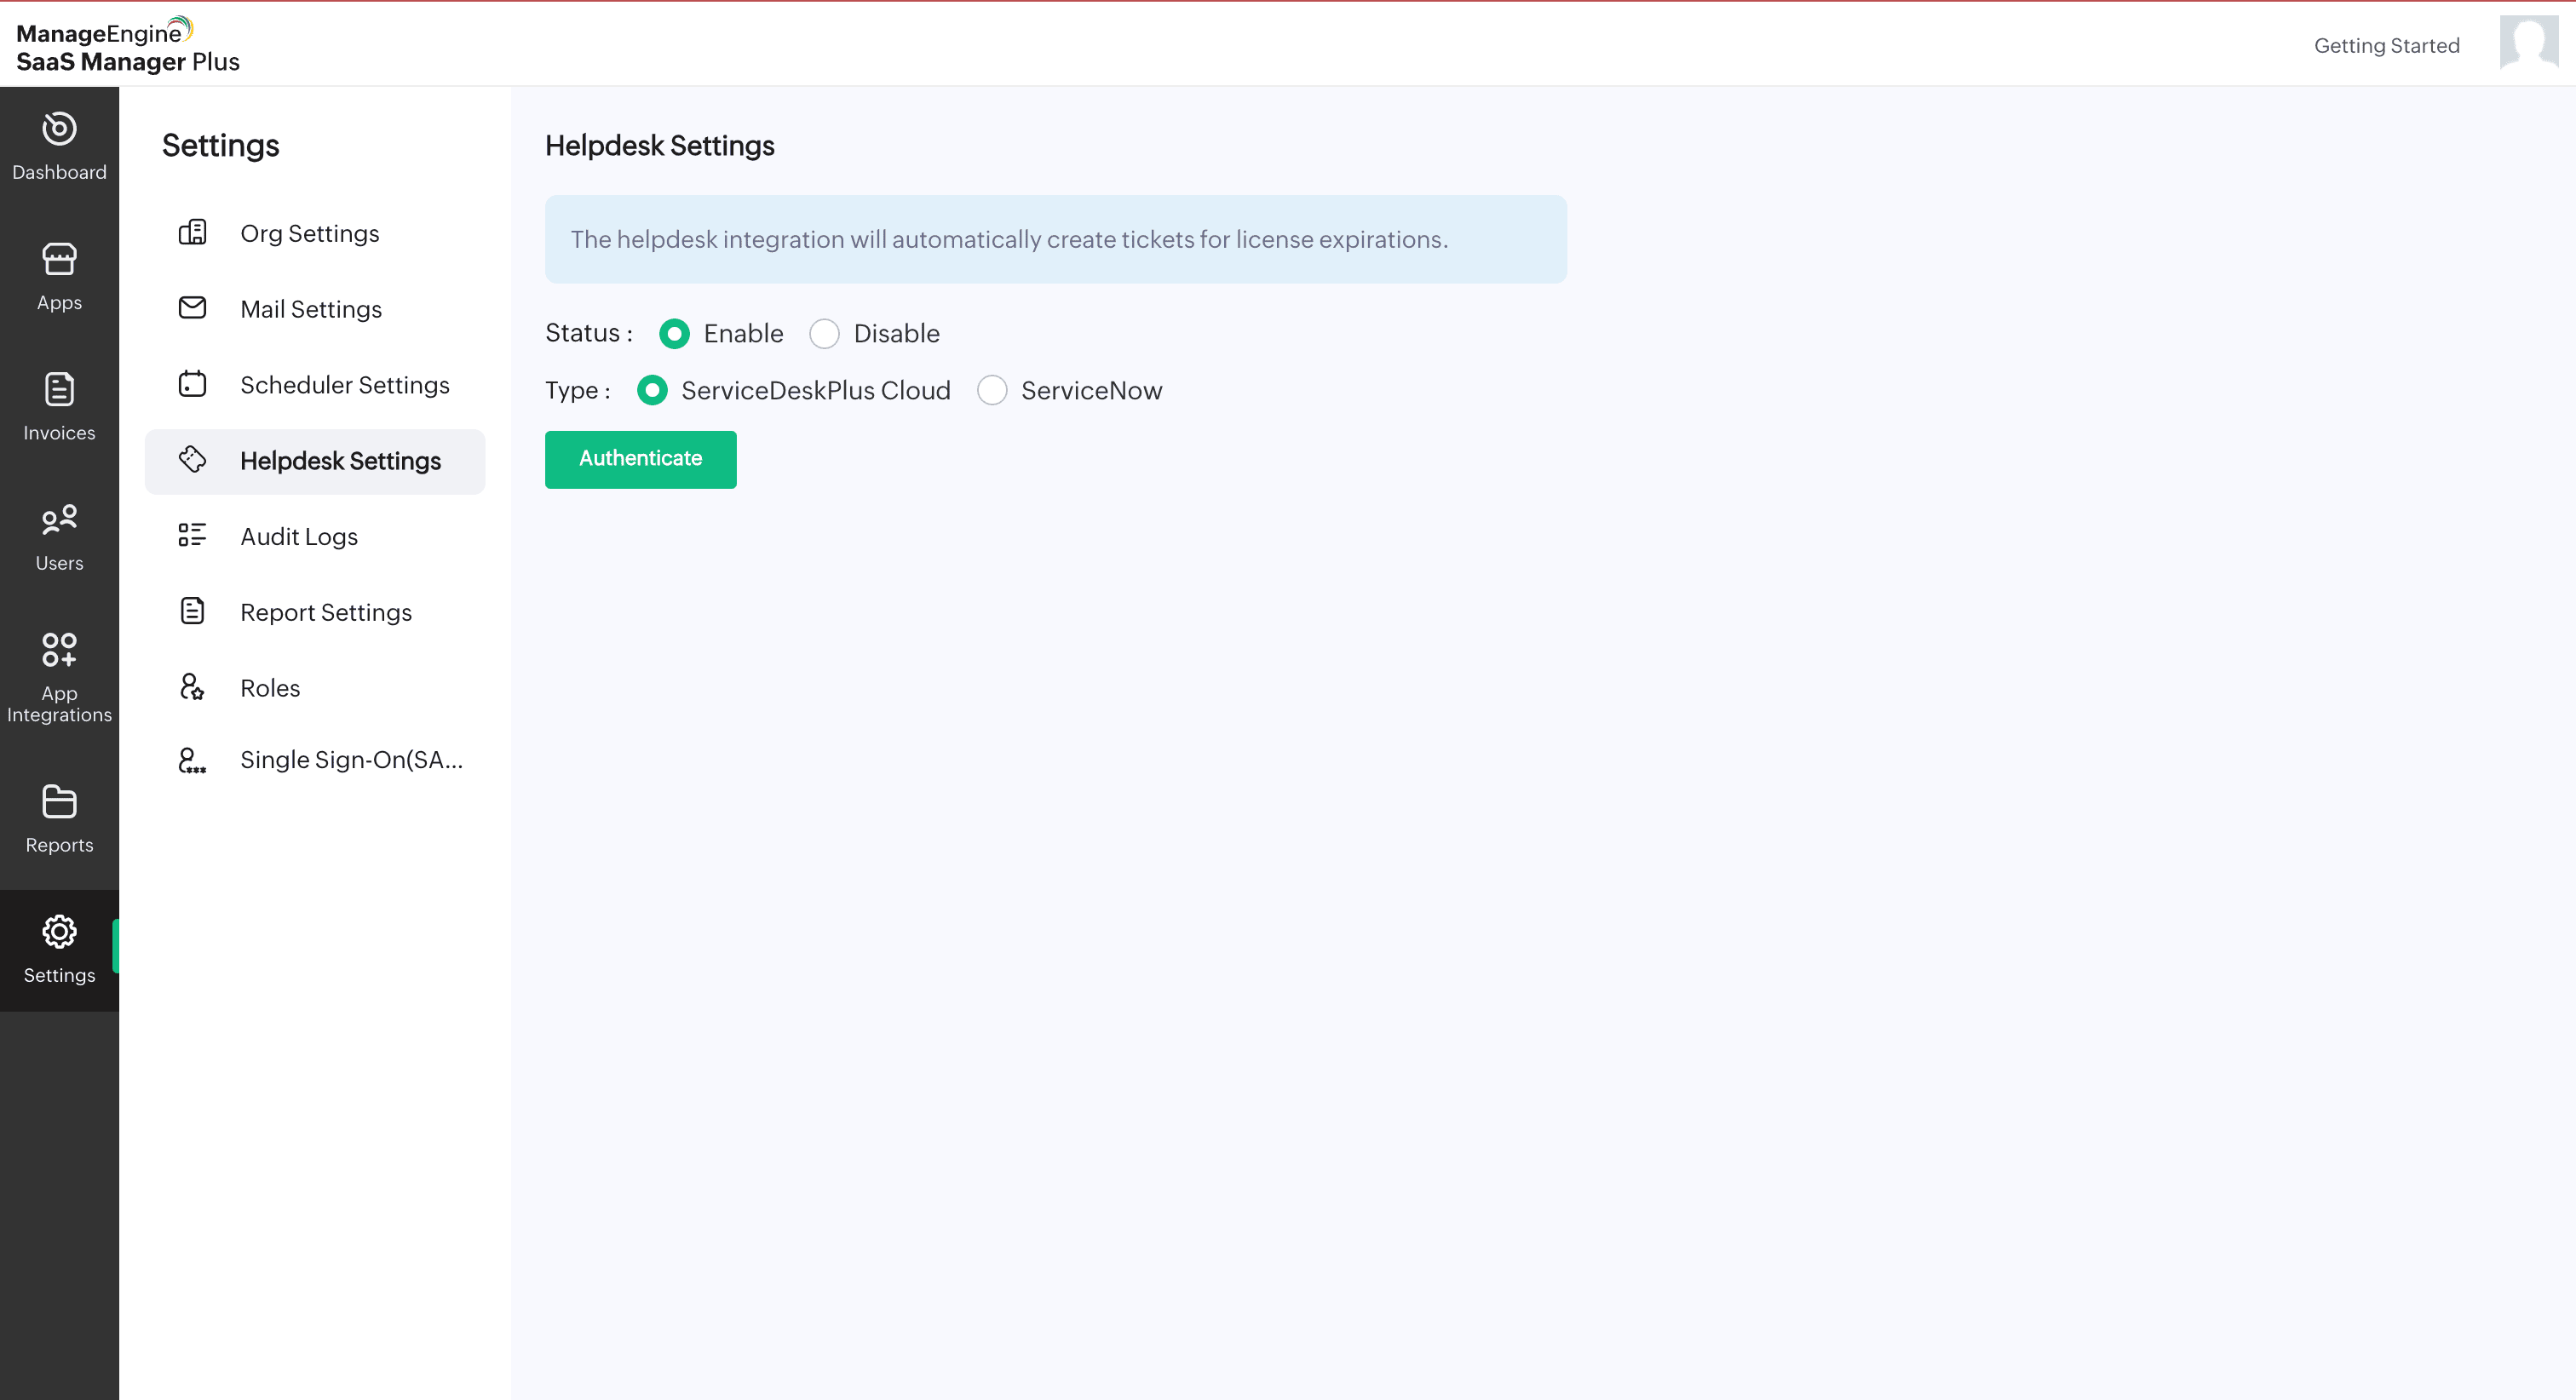Select the Enable status radio button
Screen dimensions: 2576x1400
pyautogui.click(x=674, y=334)
